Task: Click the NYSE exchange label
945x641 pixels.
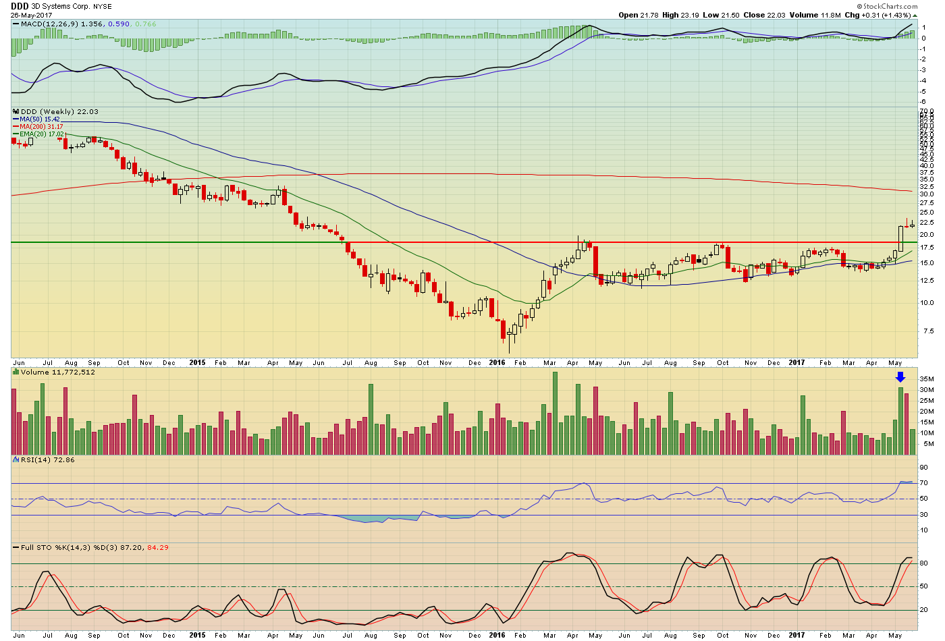Action: click(x=102, y=7)
